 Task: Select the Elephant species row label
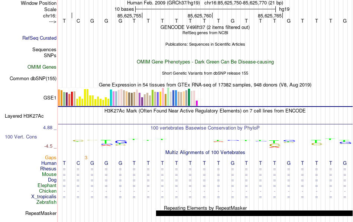(x=47, y=185)
